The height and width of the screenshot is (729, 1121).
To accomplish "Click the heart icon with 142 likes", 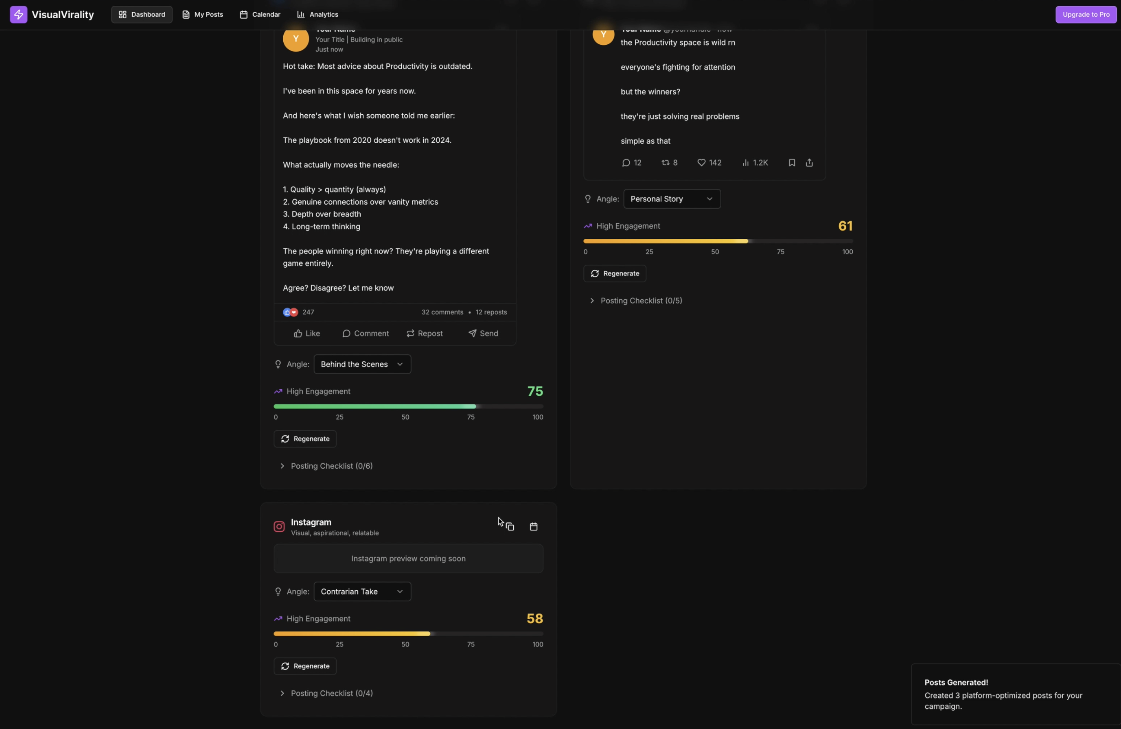I will pyautogui.click(x=701, y=163).
